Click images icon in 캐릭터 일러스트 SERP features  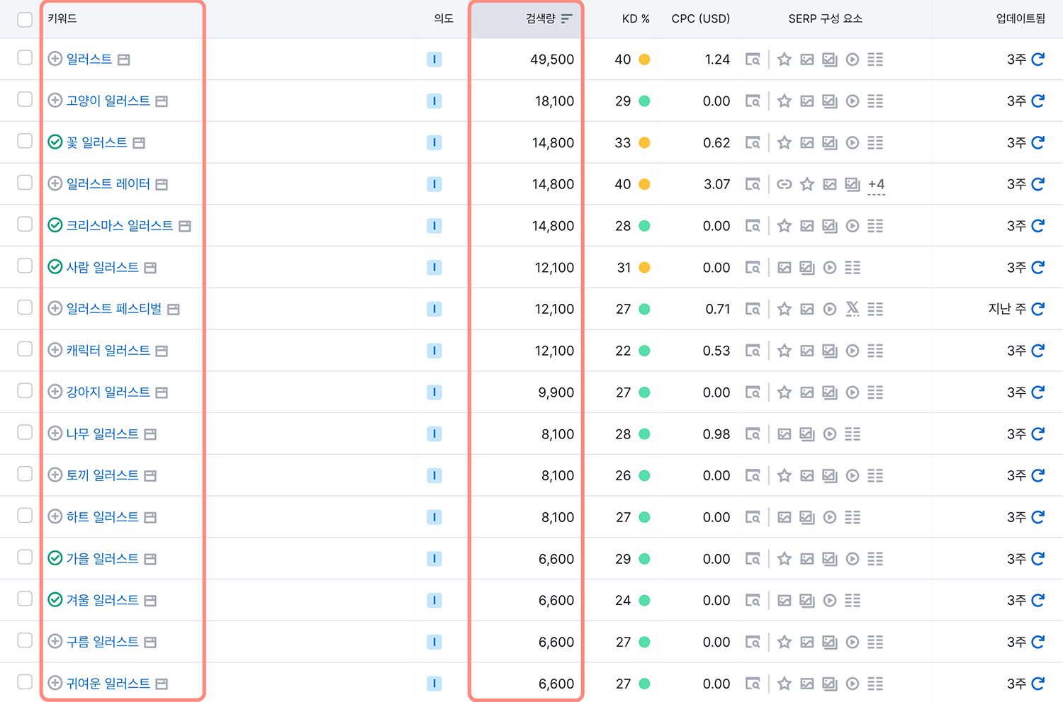click(830, 351)
